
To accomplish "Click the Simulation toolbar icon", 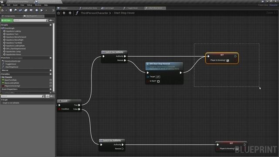I will coord(37,10).
